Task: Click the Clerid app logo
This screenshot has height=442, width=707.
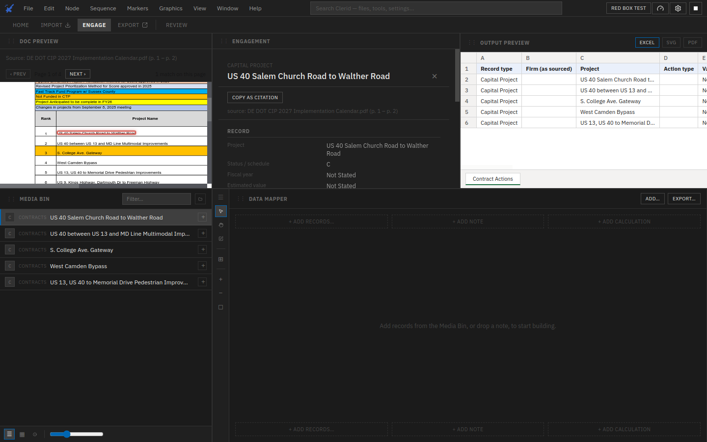Action: (9, 8)
